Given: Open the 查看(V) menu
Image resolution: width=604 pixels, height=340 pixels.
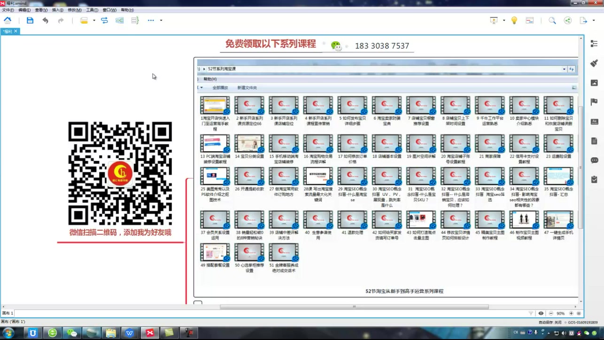Looking at the screenshot, I should coord(41,10).
